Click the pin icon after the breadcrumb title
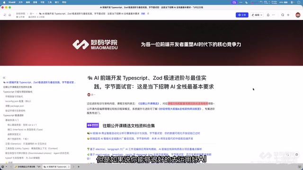 coord(148,14)
